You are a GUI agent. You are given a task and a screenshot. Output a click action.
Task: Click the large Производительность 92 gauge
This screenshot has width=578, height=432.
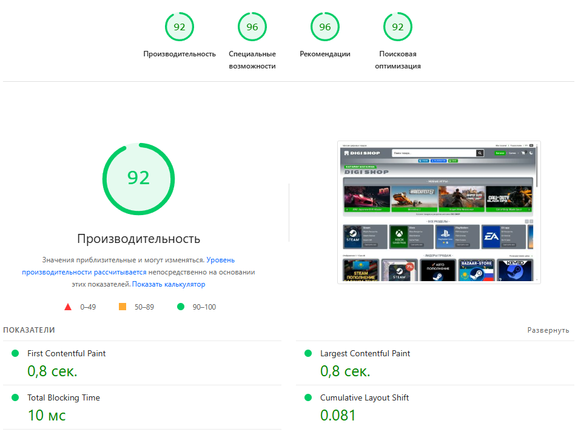point(138,178)
